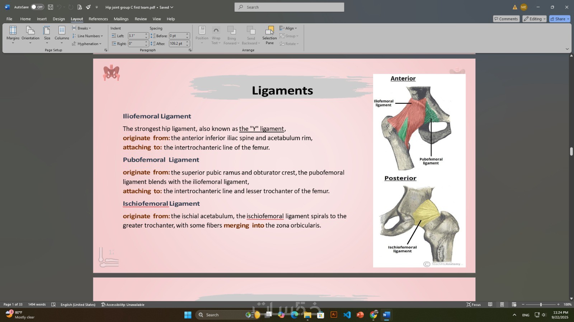Open the Margins options
The width and height of the screenshot is (574, 322).
pos(13,35)
